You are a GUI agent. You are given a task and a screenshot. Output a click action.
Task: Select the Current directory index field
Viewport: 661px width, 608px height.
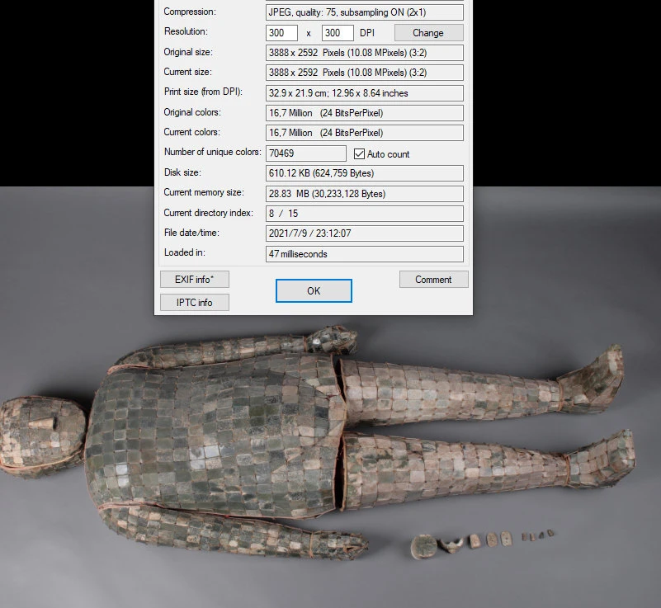[364, 214]
